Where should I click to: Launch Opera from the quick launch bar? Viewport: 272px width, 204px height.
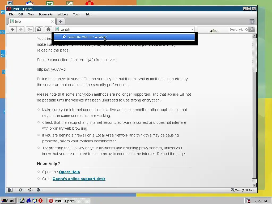(40, 201)
